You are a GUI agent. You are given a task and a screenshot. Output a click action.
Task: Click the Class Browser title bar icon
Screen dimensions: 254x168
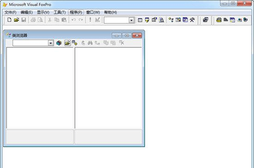(x=8, y=35)
